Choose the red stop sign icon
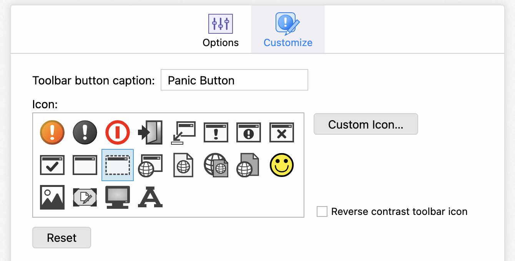The image size is (515, 261). pyautogui.click(x=118, y=132)
